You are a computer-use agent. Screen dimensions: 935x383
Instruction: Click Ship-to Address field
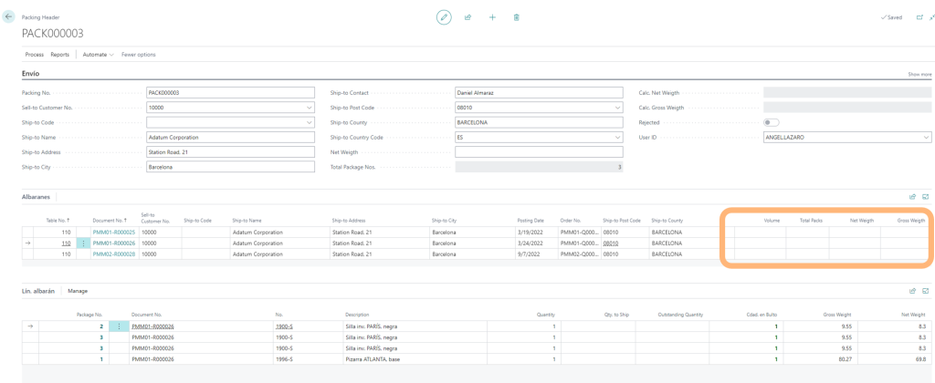click(x=230, y=152)
